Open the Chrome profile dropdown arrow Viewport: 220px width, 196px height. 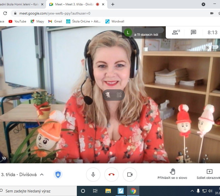(203, 4)
